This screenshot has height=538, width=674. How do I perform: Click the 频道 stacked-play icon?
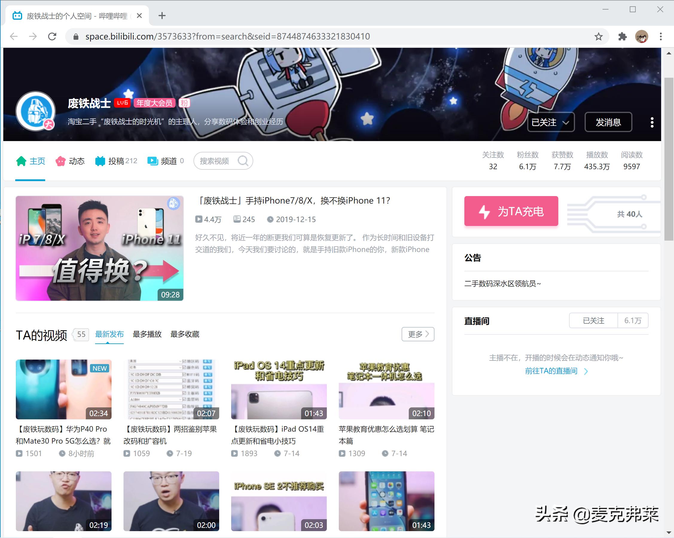(x=152, y=161)
